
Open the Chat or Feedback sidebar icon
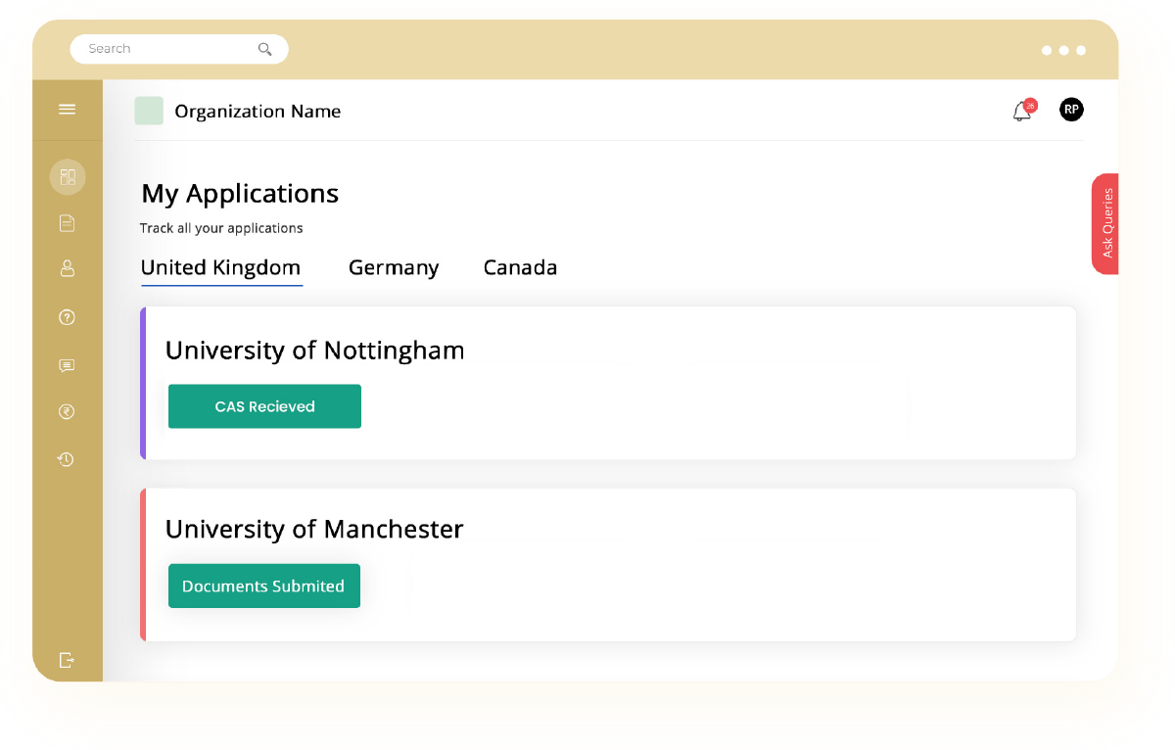tap(67, 365)
